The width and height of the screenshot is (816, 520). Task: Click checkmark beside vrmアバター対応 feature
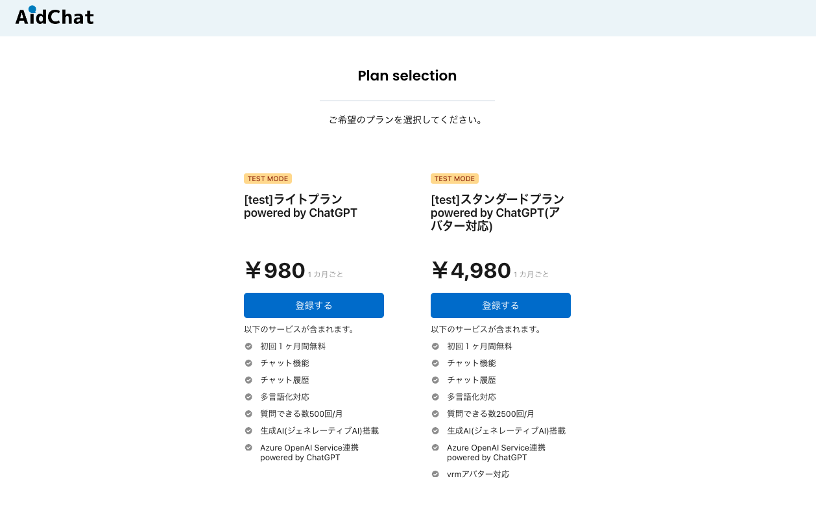435,474
